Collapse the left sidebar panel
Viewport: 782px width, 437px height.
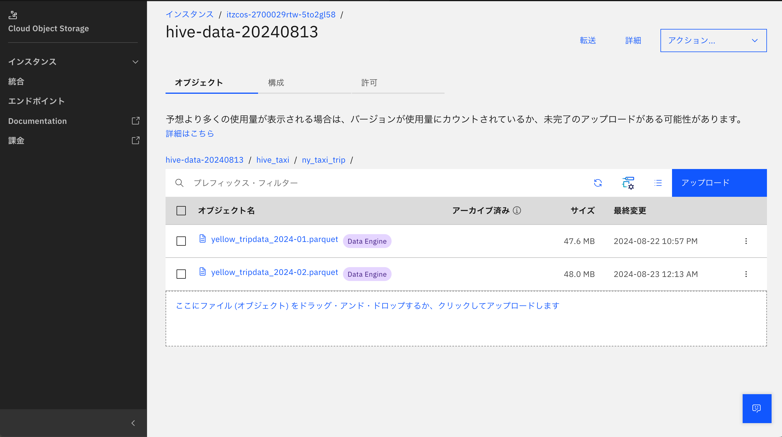[133, 423]
